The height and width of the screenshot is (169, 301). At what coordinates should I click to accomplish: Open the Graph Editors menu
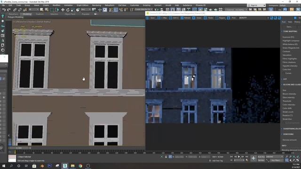(x=83, y=5)
